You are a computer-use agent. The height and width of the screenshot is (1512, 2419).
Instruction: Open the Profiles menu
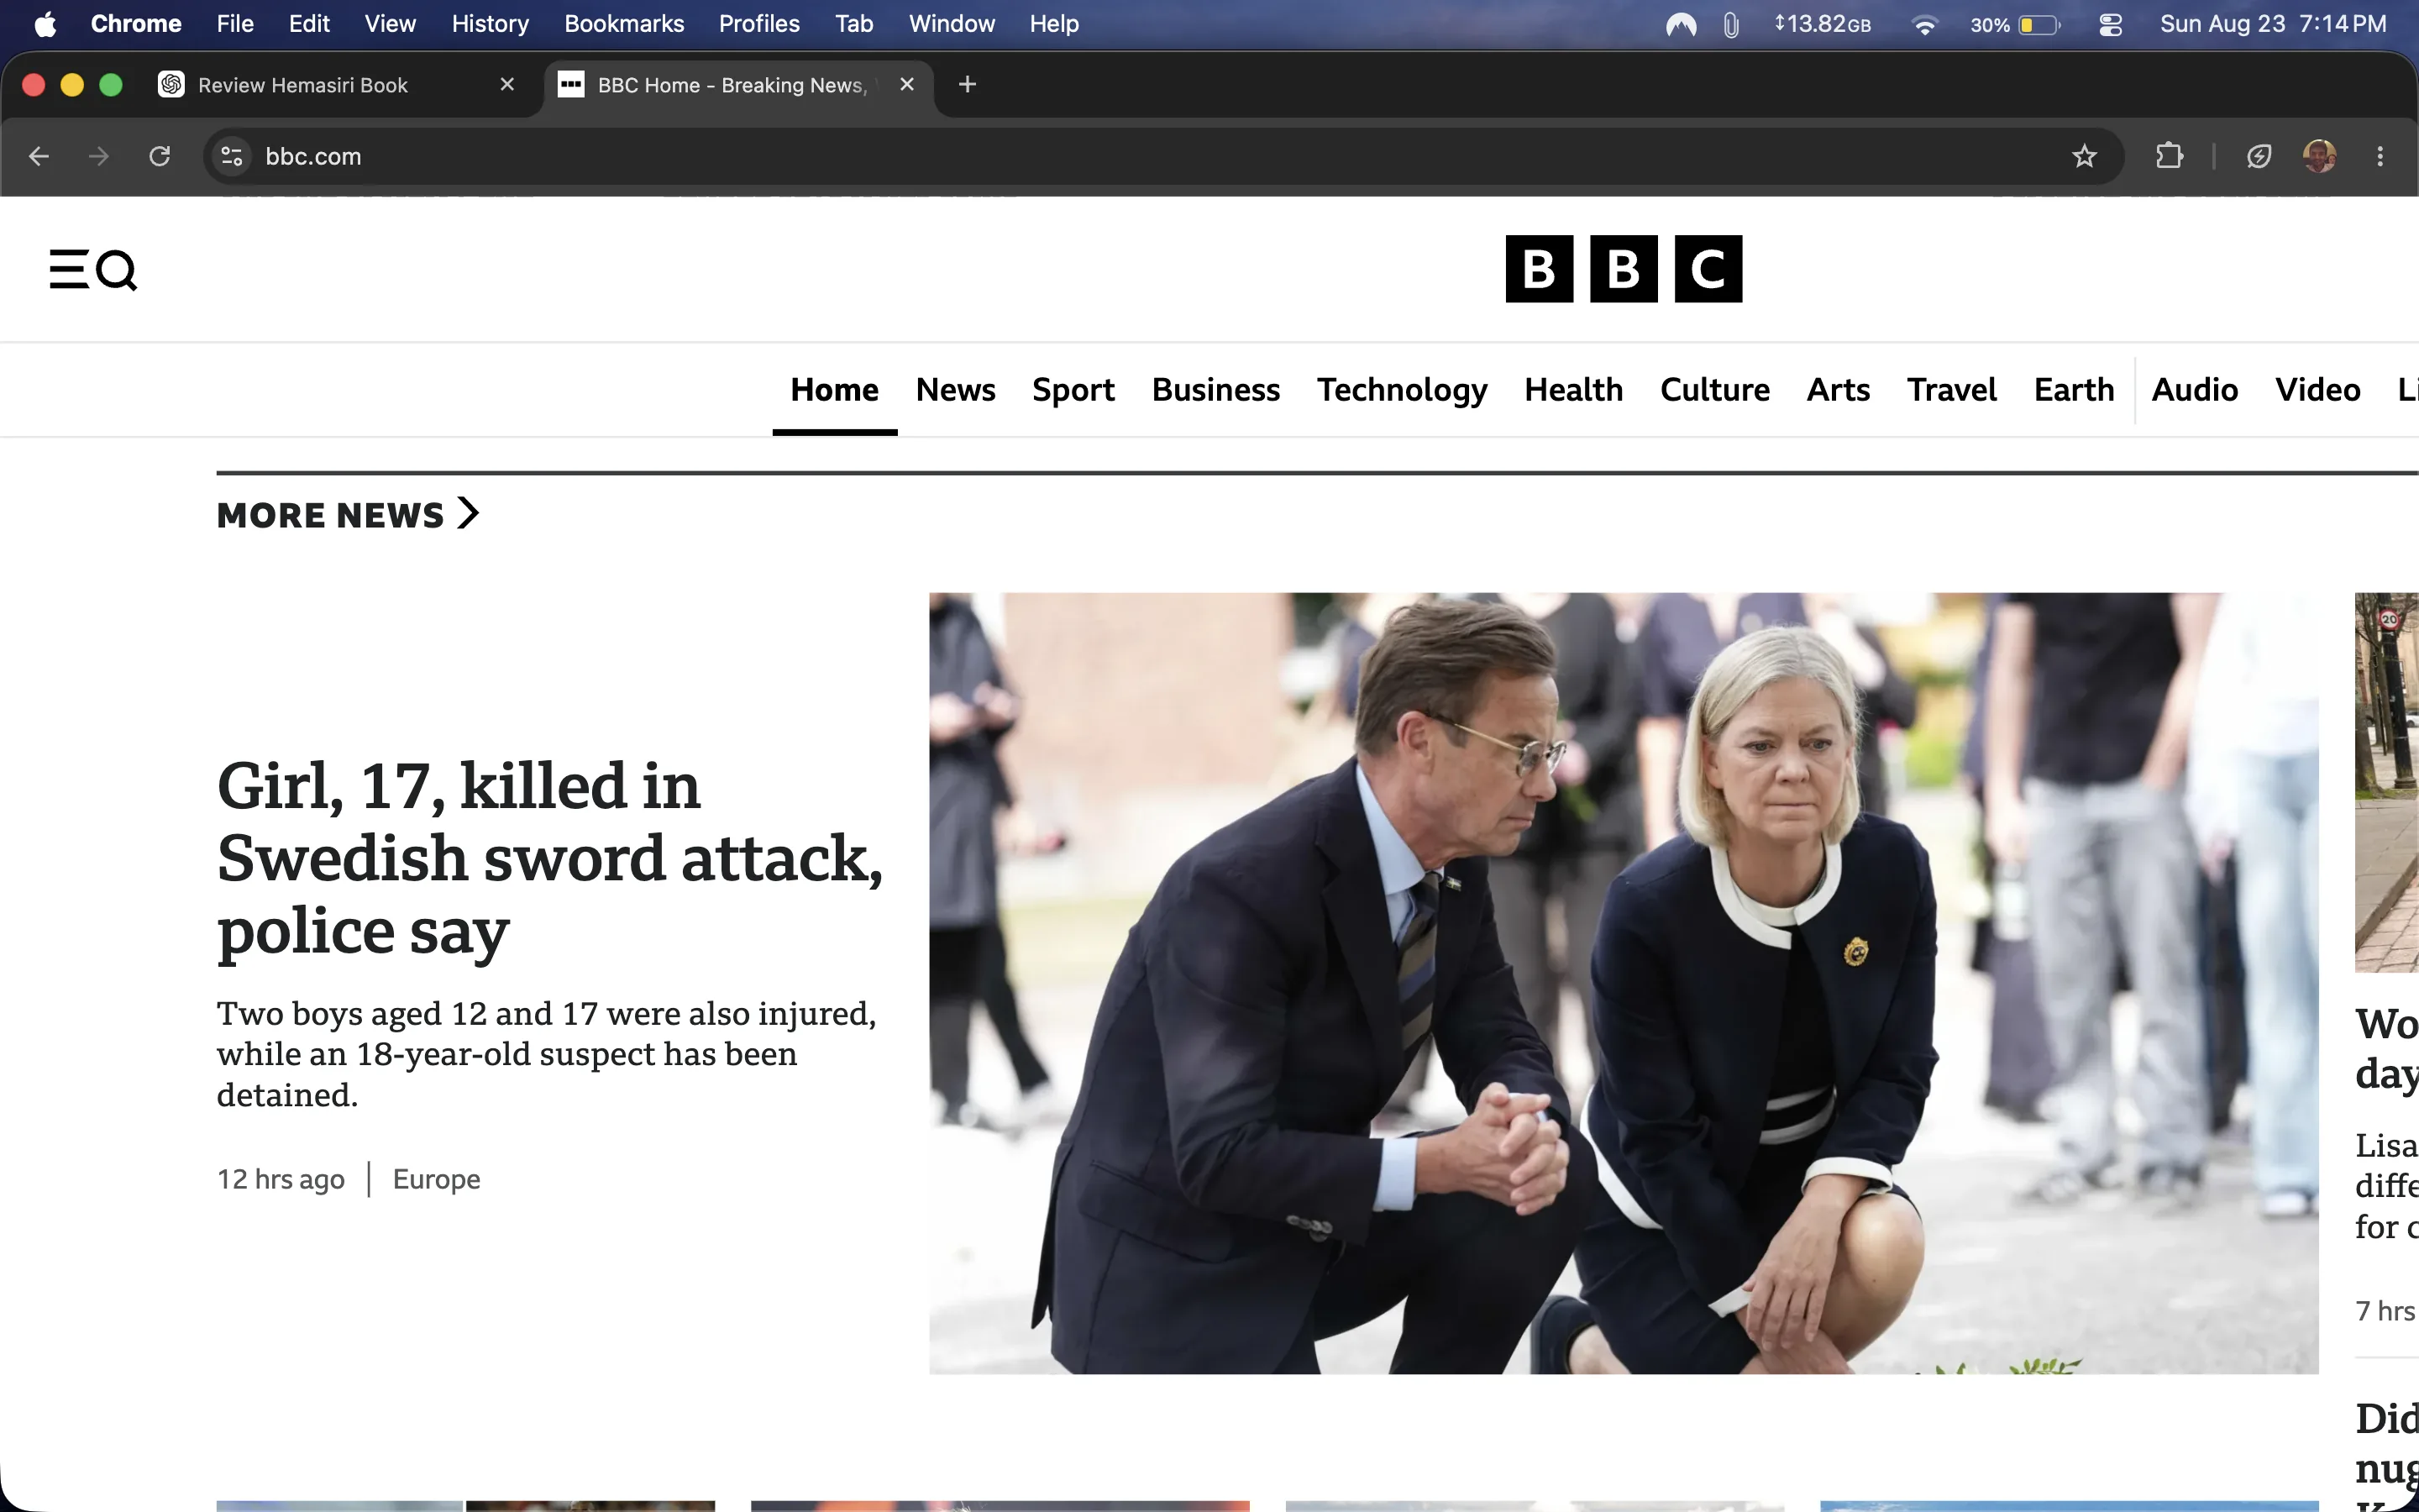(758, 24)
